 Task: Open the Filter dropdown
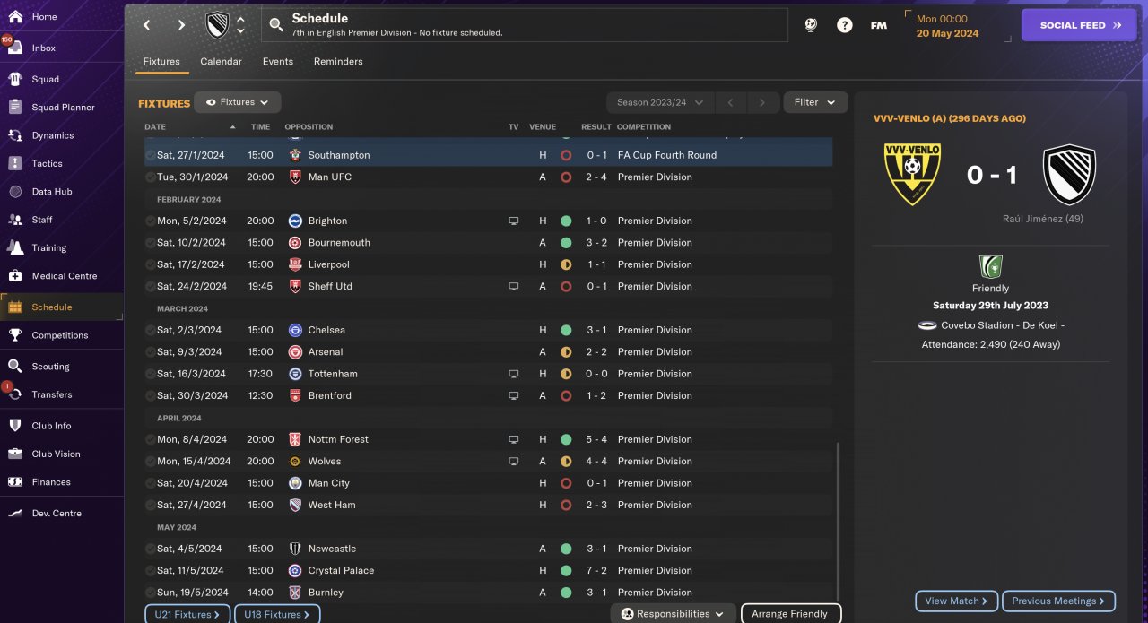tap(814, 102)
